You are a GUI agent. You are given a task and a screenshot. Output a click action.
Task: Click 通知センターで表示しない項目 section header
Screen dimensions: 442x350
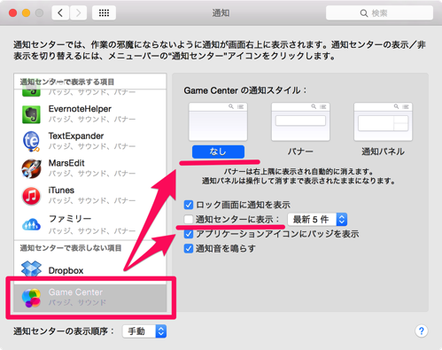click(x=71, y=248)
